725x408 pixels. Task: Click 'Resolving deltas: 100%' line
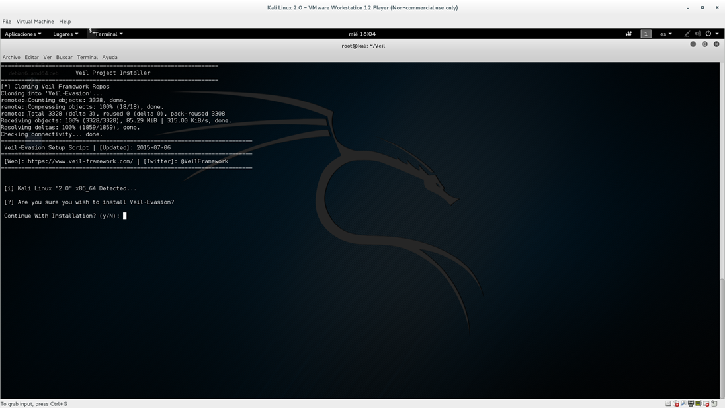[70, 128]
